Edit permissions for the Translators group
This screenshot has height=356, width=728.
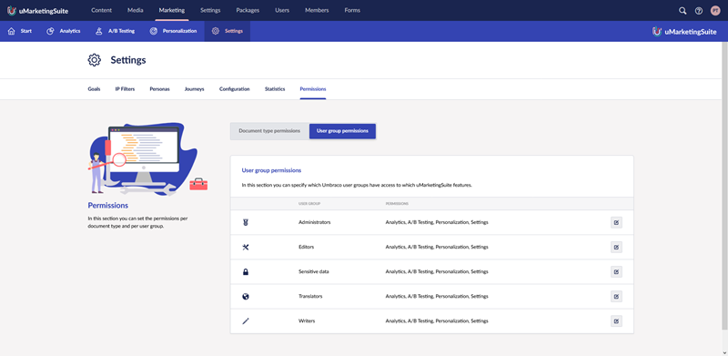616,296
